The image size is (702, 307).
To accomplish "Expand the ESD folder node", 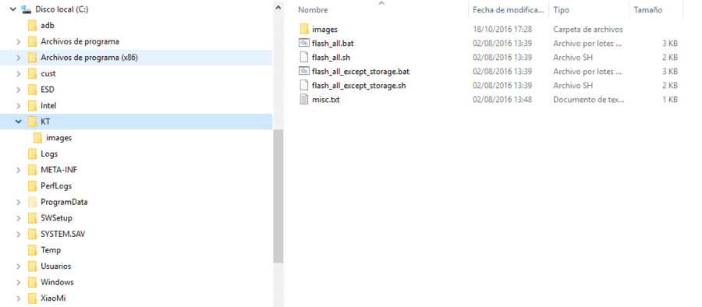I will click(19, 90).
